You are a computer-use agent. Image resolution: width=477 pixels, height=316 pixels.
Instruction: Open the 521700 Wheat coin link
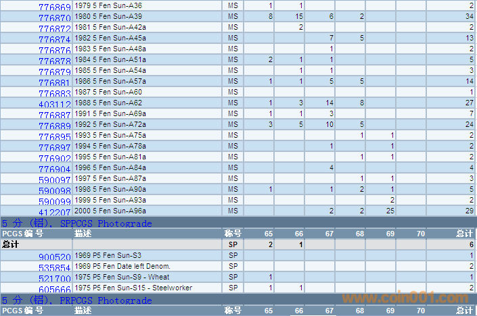[54, 279]
